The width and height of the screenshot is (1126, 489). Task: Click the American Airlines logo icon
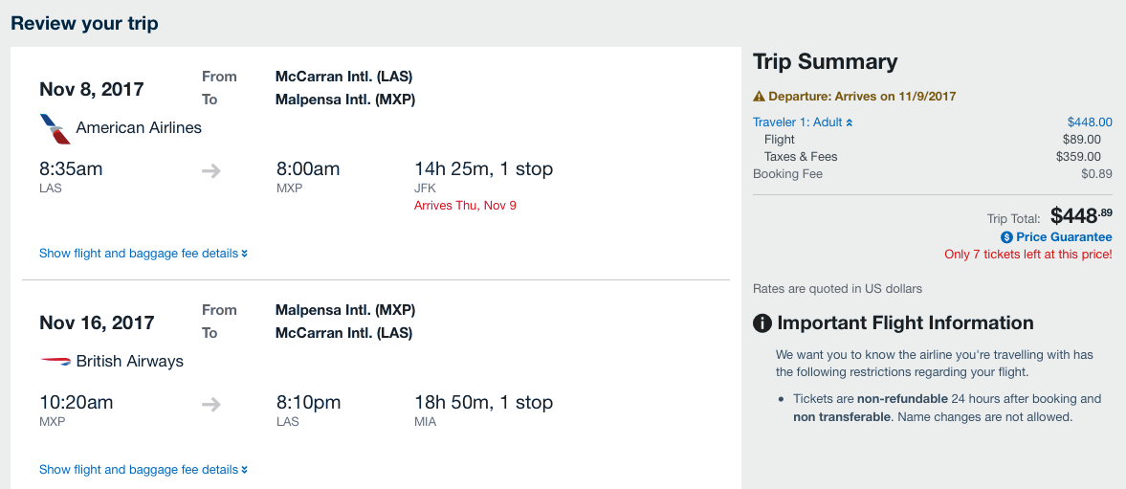[x=55, y=128]
